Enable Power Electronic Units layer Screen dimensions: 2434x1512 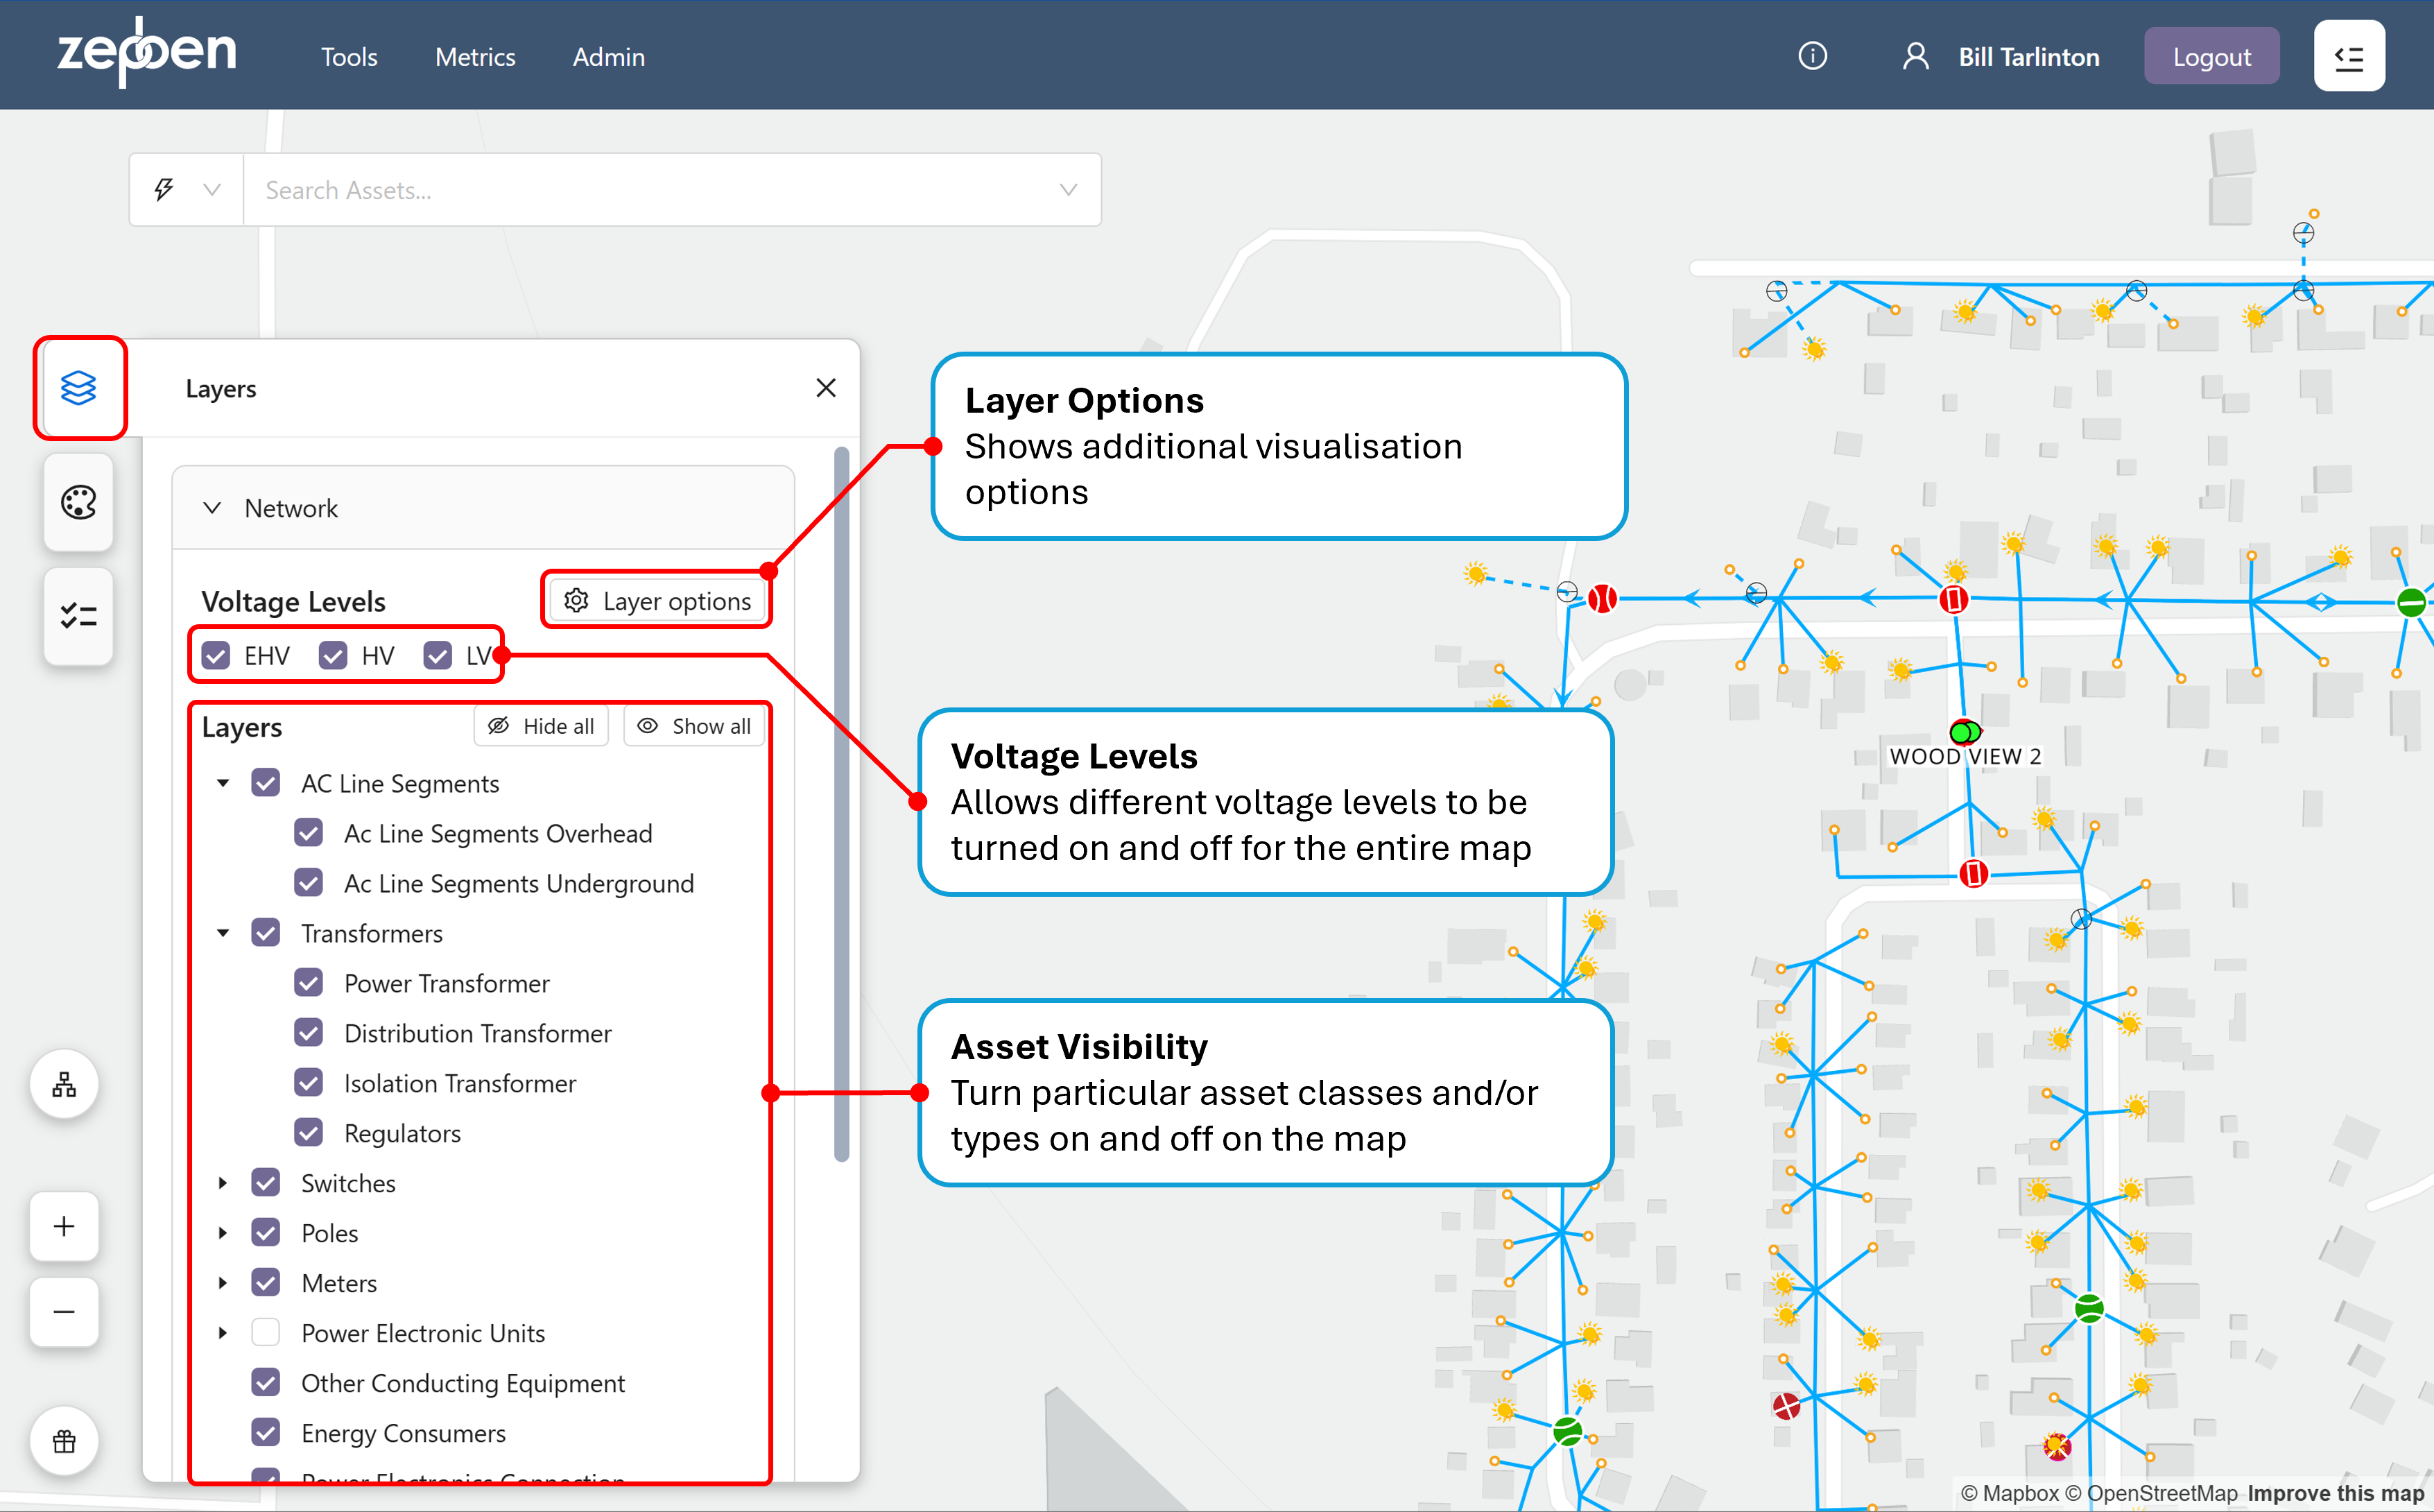[266, 1333]
